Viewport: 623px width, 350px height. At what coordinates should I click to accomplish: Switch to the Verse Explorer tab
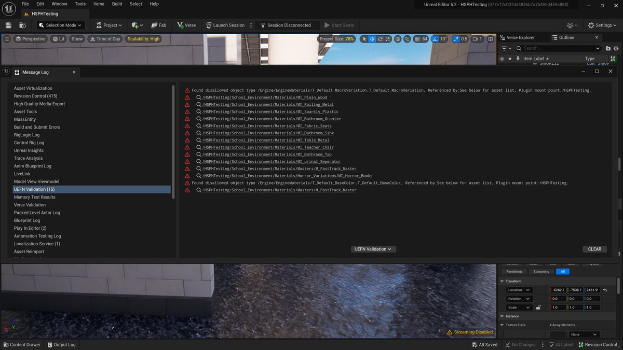click(520, 38)
